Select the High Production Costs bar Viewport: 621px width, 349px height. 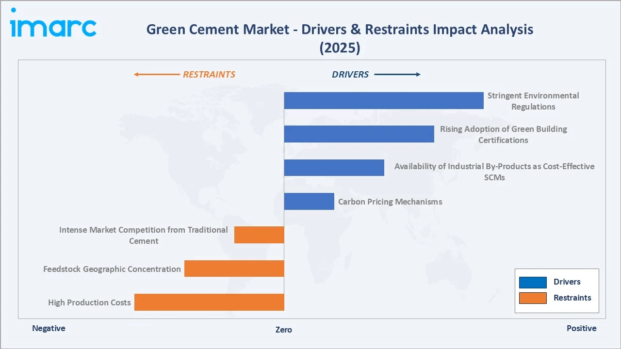pos(209,302)
